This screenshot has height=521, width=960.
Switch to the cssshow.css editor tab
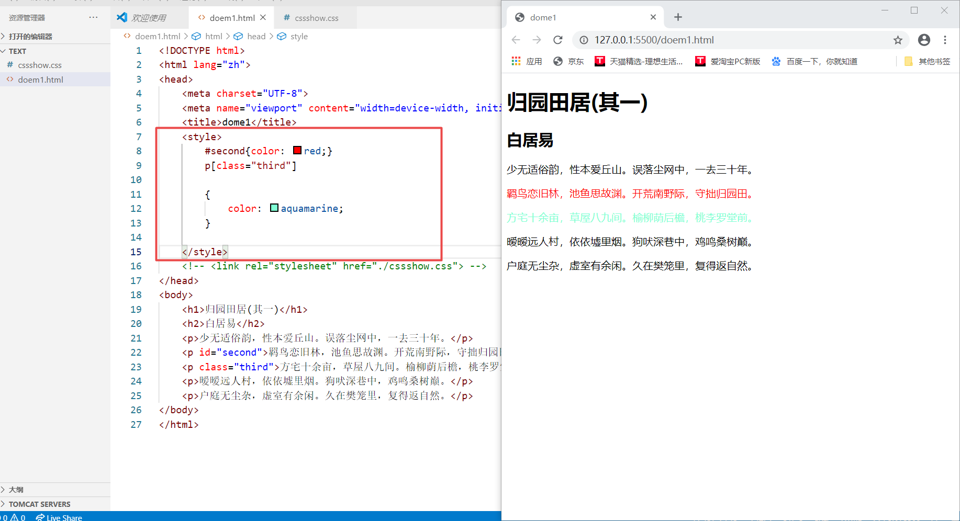[x=316, y=17]
